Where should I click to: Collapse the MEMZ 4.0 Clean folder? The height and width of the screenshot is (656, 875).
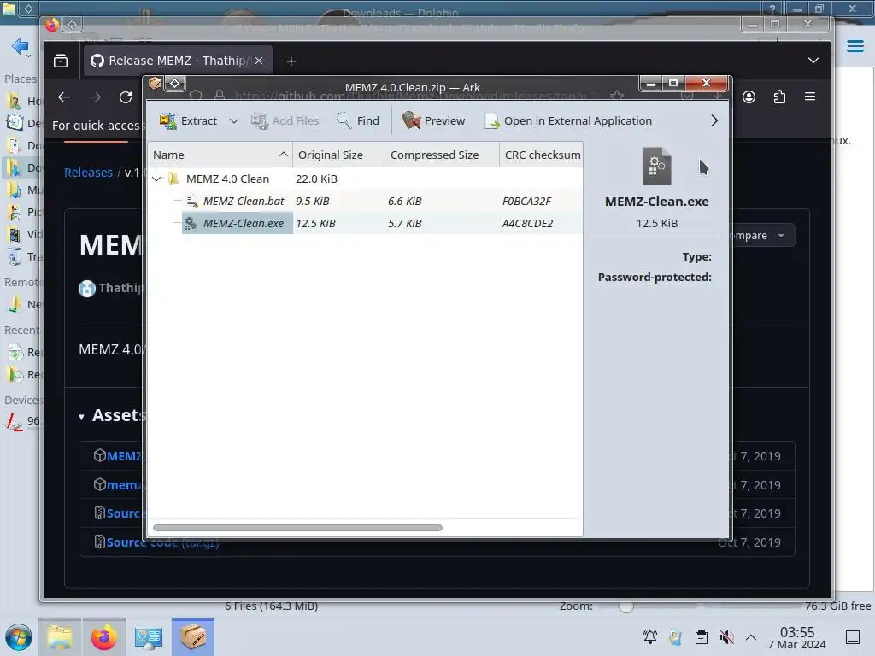click(157, 179)
